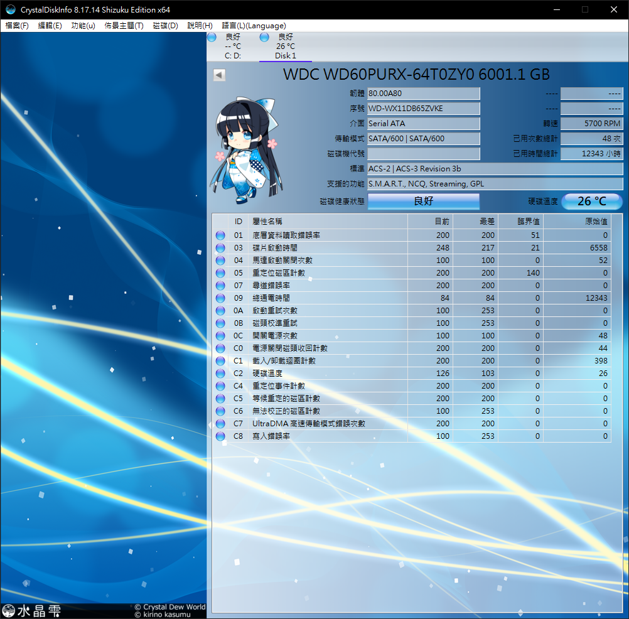The width and height of the screenshot is (629, 619).
Task: Click the 26 °C temperature button
Action: pyautogui.click(x=592, y=201)
